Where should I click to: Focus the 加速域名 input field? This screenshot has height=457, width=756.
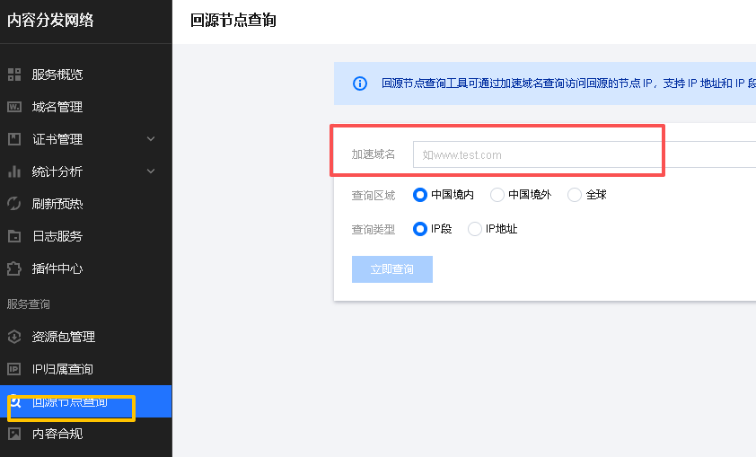[x=585, y=154]
